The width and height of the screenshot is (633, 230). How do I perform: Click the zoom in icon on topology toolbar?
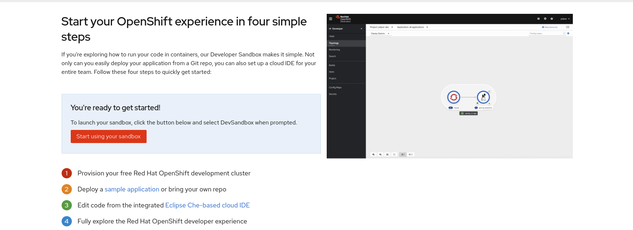pyautogui.click(x=373, y=154)
